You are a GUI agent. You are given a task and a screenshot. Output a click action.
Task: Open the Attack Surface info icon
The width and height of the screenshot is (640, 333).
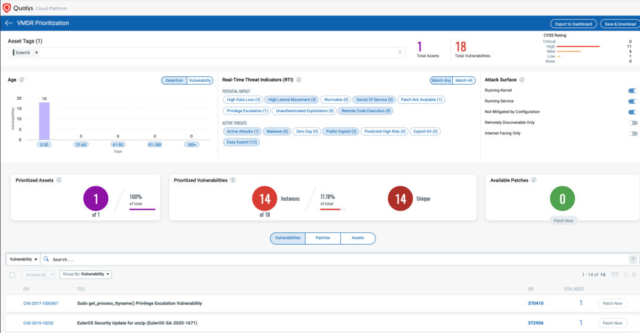(522, 80)
